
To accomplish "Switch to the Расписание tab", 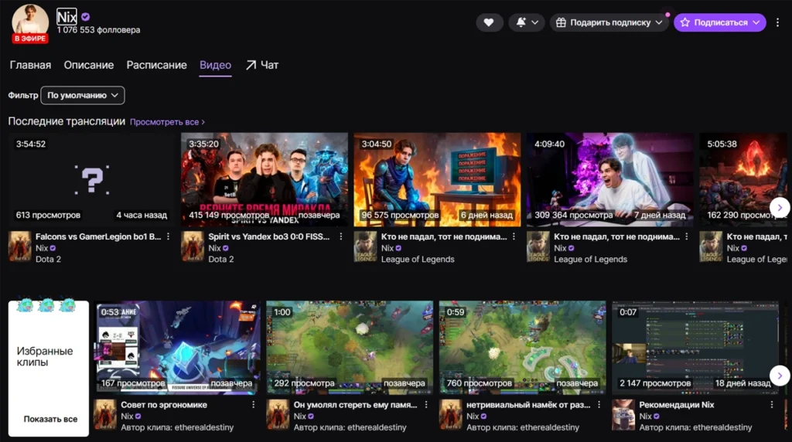I will pyautogui.click(x=156, y=65).
